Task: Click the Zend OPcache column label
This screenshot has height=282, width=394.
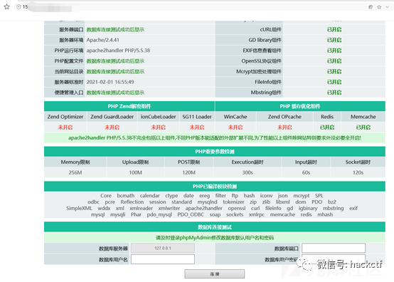Action: click(284, 117)
